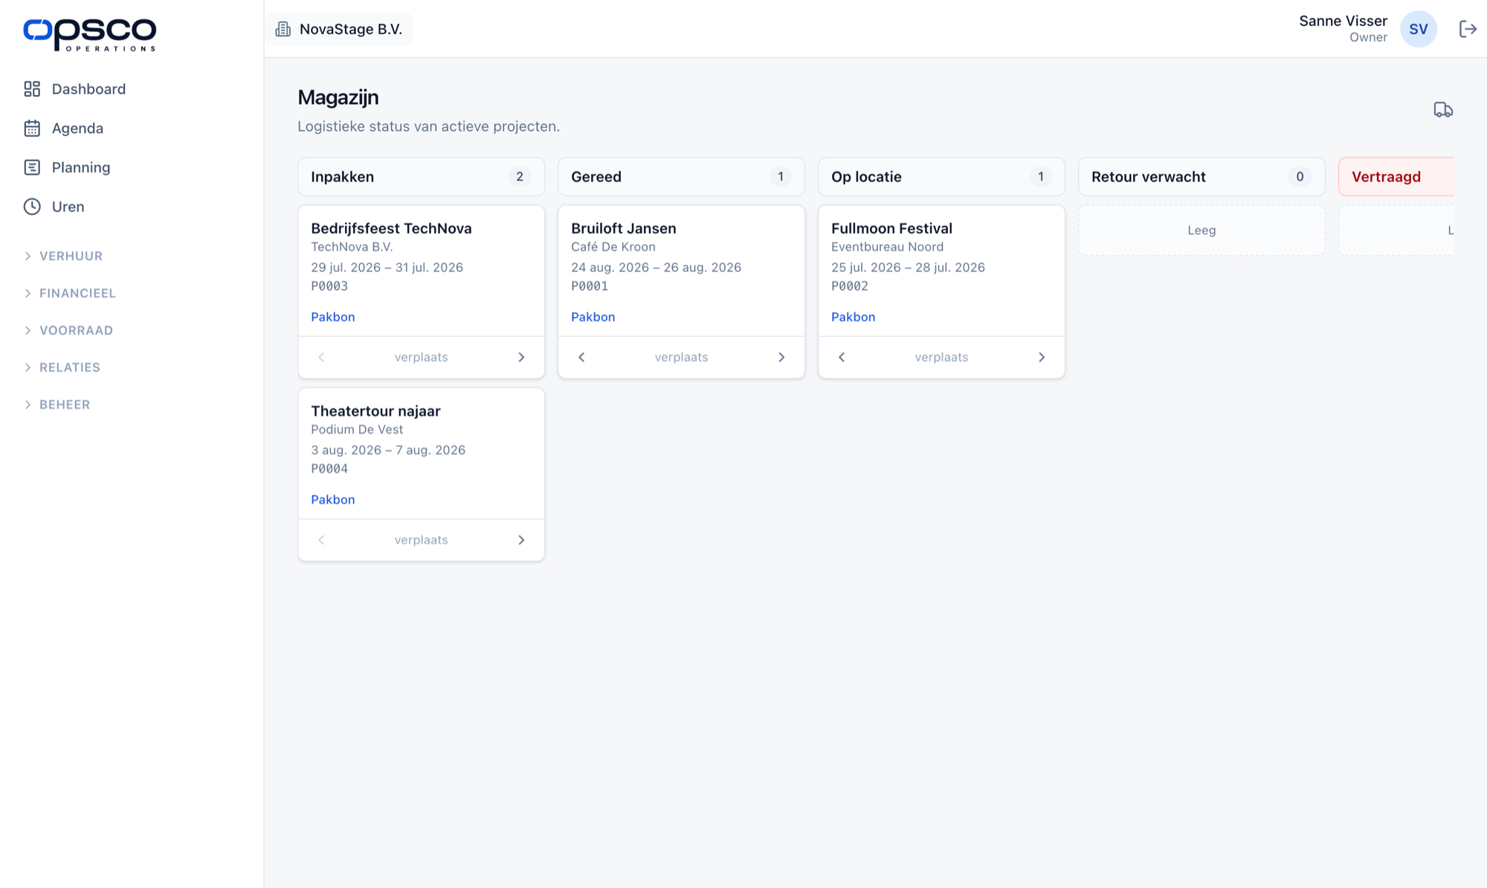Click the date range 3 aug. 2026 – 7 aug. 2026
Screen dimensions: 1487x888
388,451
